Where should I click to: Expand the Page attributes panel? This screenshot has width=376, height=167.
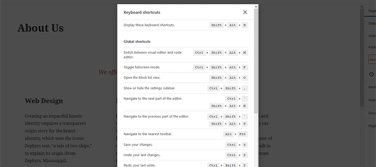(371, 126)
